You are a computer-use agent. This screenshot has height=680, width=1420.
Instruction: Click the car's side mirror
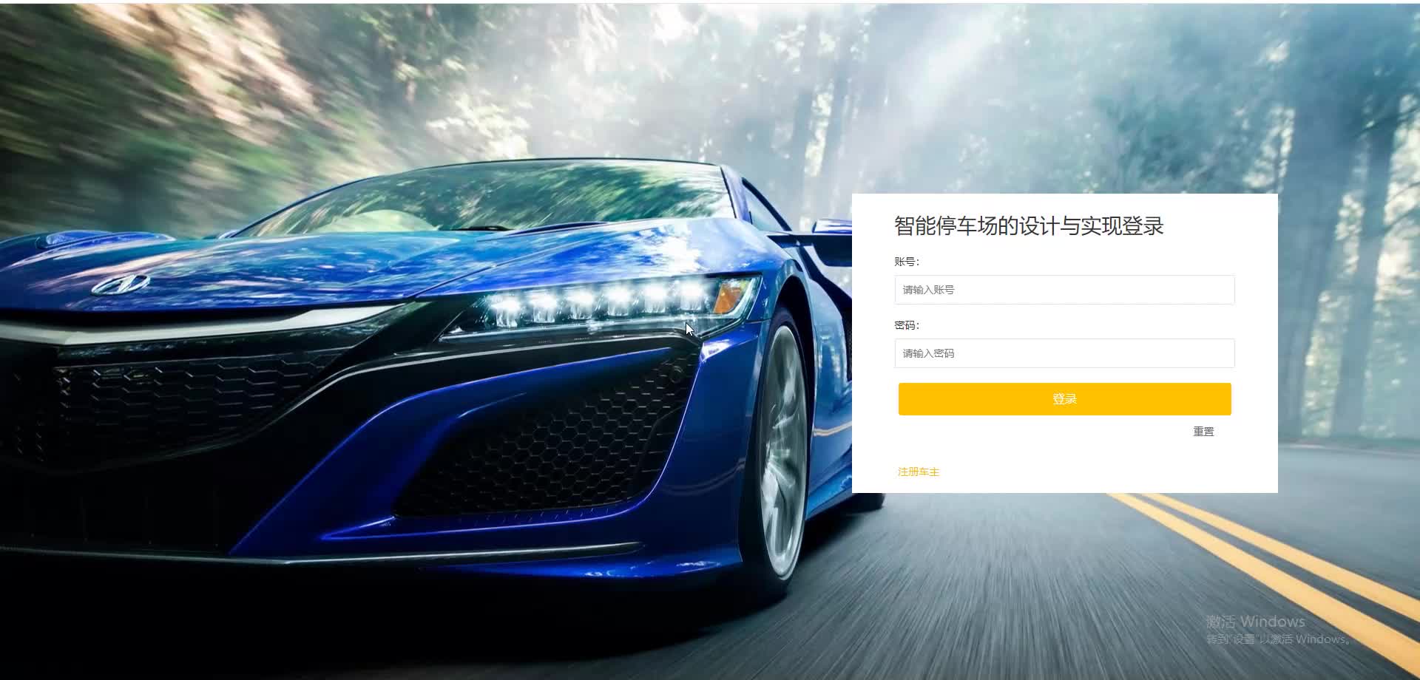pos(832,240)
